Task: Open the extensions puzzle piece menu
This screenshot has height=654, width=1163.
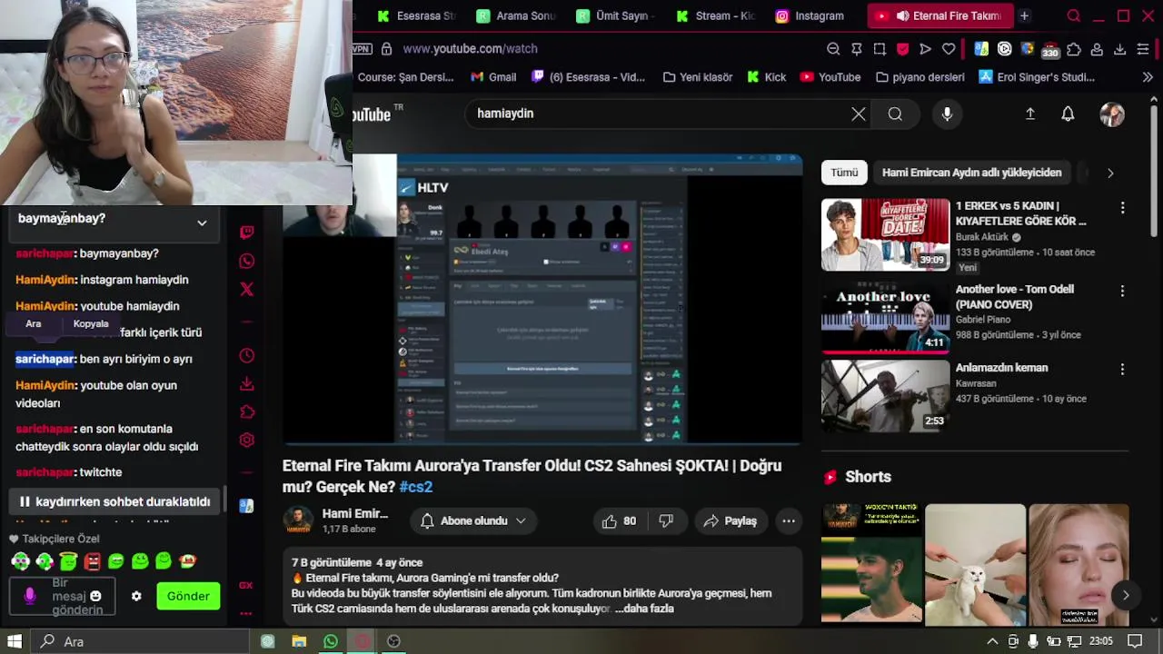Action: point(1074,49)
